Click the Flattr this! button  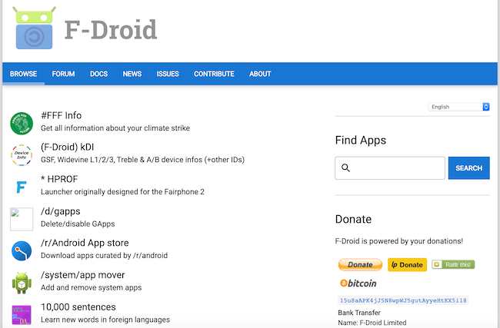coord(453,264)
